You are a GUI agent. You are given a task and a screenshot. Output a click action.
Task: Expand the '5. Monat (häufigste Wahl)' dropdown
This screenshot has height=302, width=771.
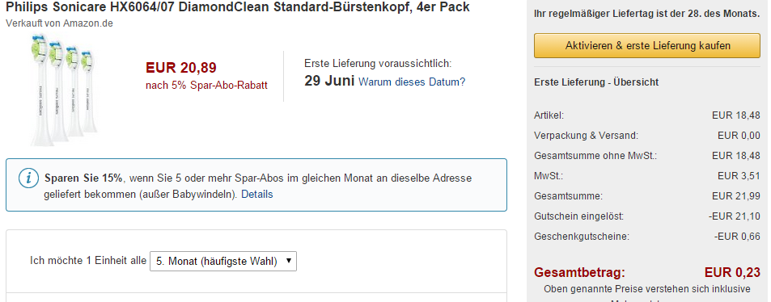pyautogui.click(x=223, y=262)
